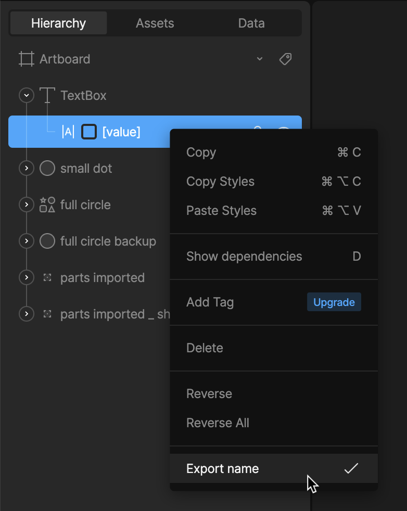407x511 pixels.
Task: Click the [value] color swatch square
Action: [x=89, y=132]
